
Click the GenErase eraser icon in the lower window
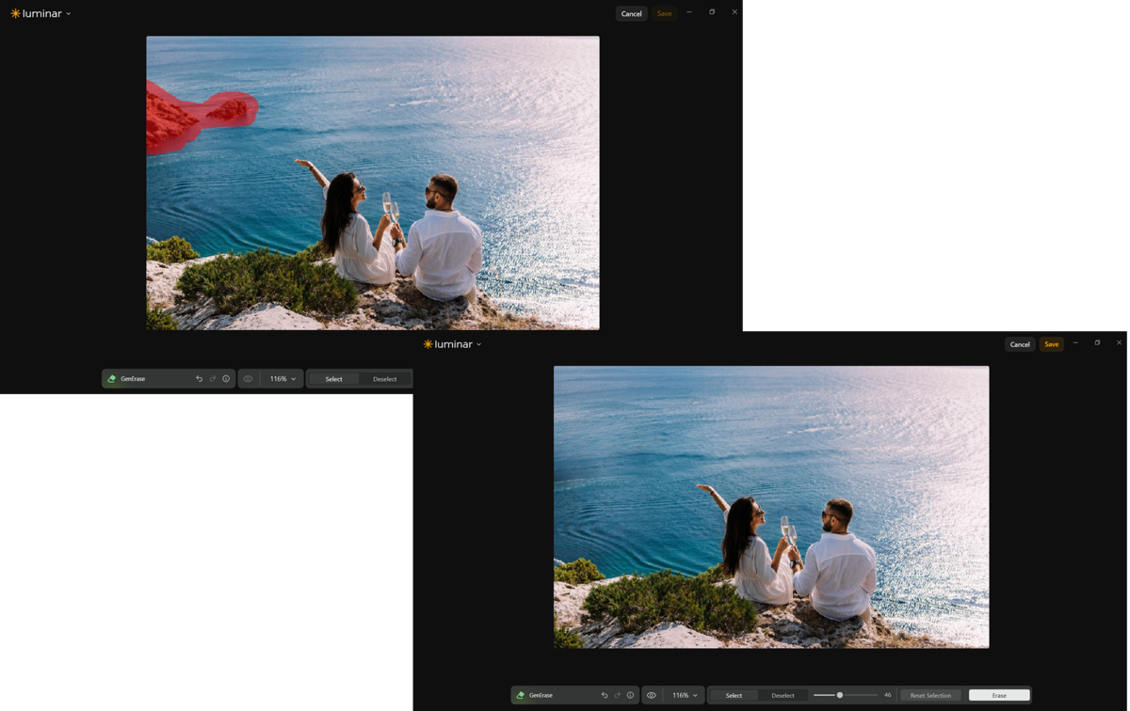pos(520,695)
